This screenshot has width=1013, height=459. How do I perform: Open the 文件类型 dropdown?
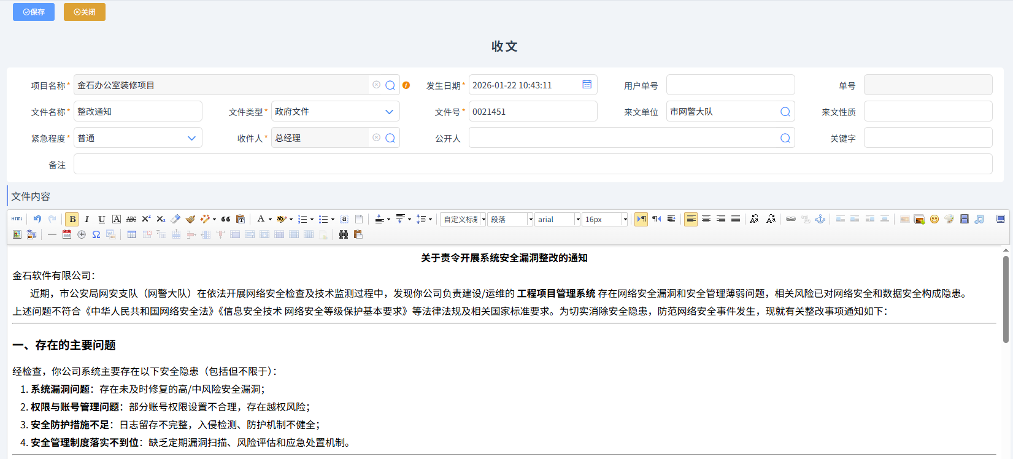coord(336,112)
